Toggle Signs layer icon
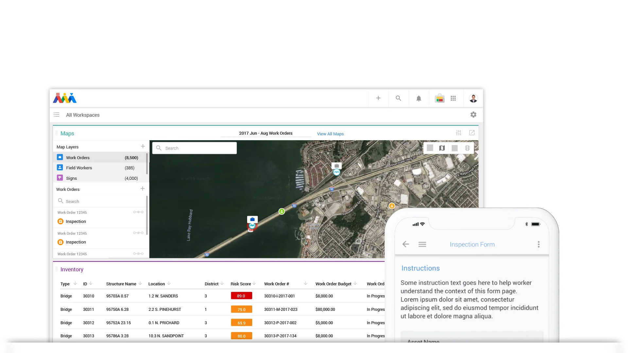This screenshot has height=353, width=628. coord(60,178)
